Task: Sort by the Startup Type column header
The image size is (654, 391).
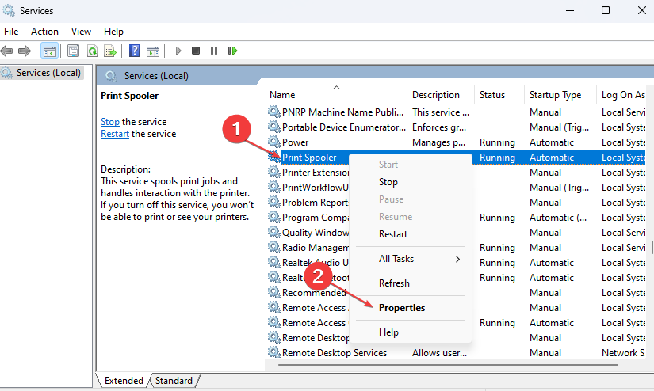Action: pos(560,95)
